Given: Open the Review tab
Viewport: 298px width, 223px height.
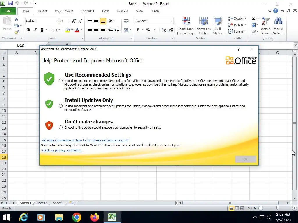Looking at the screenshot, I should point(123,11).
